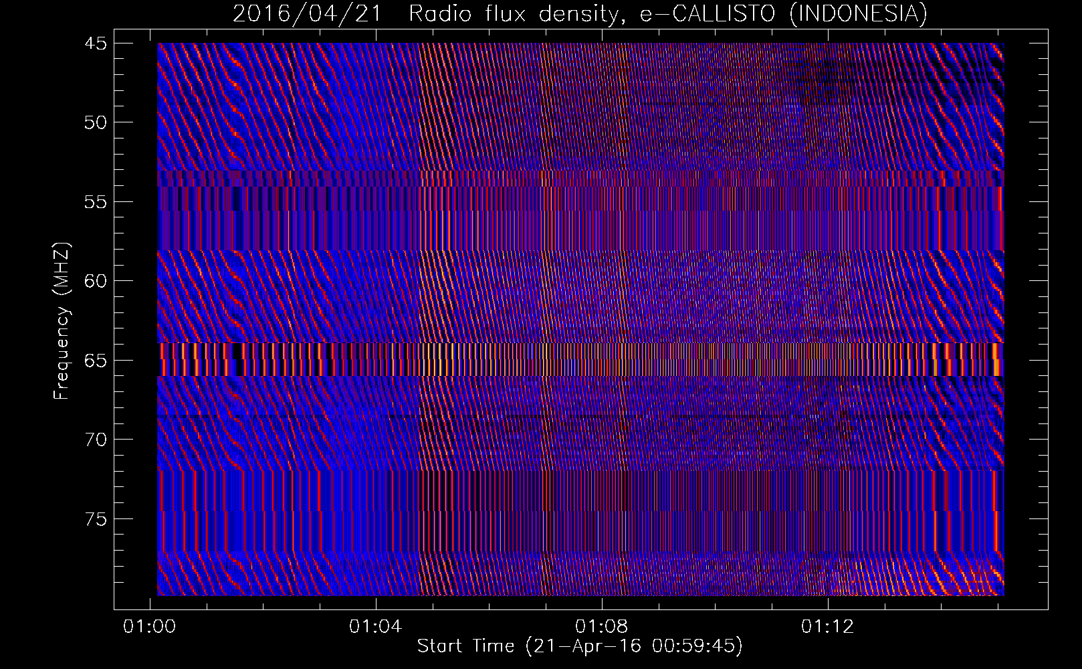Click the plot title '2016/04/21 Radio flux density'
The image size is (1082, 669).
tap(429, 13)
